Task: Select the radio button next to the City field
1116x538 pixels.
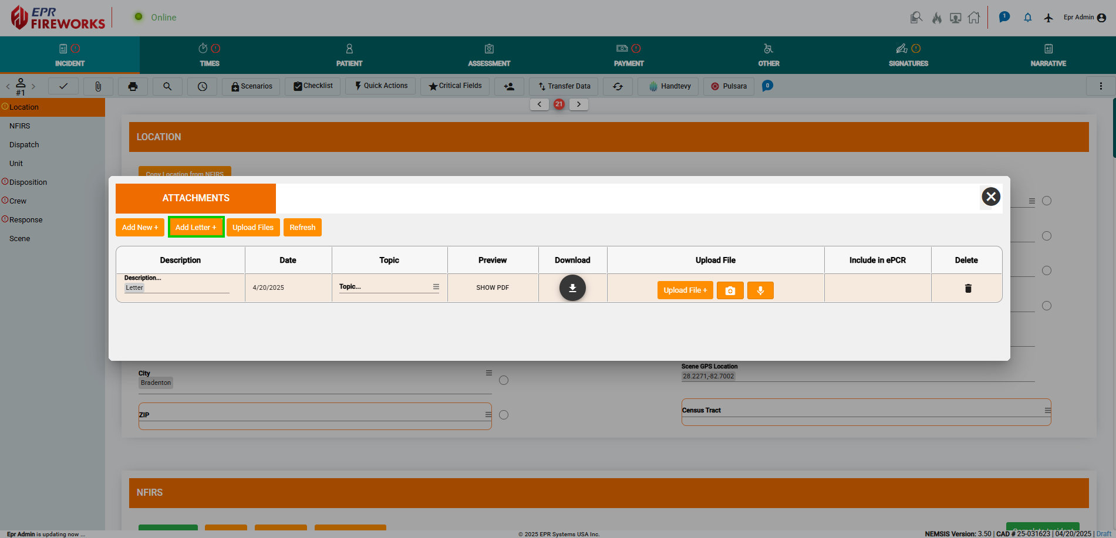Action: click(x=503, y=380)
